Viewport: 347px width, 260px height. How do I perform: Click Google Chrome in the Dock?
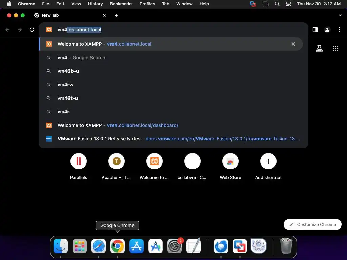coord(118,246)
